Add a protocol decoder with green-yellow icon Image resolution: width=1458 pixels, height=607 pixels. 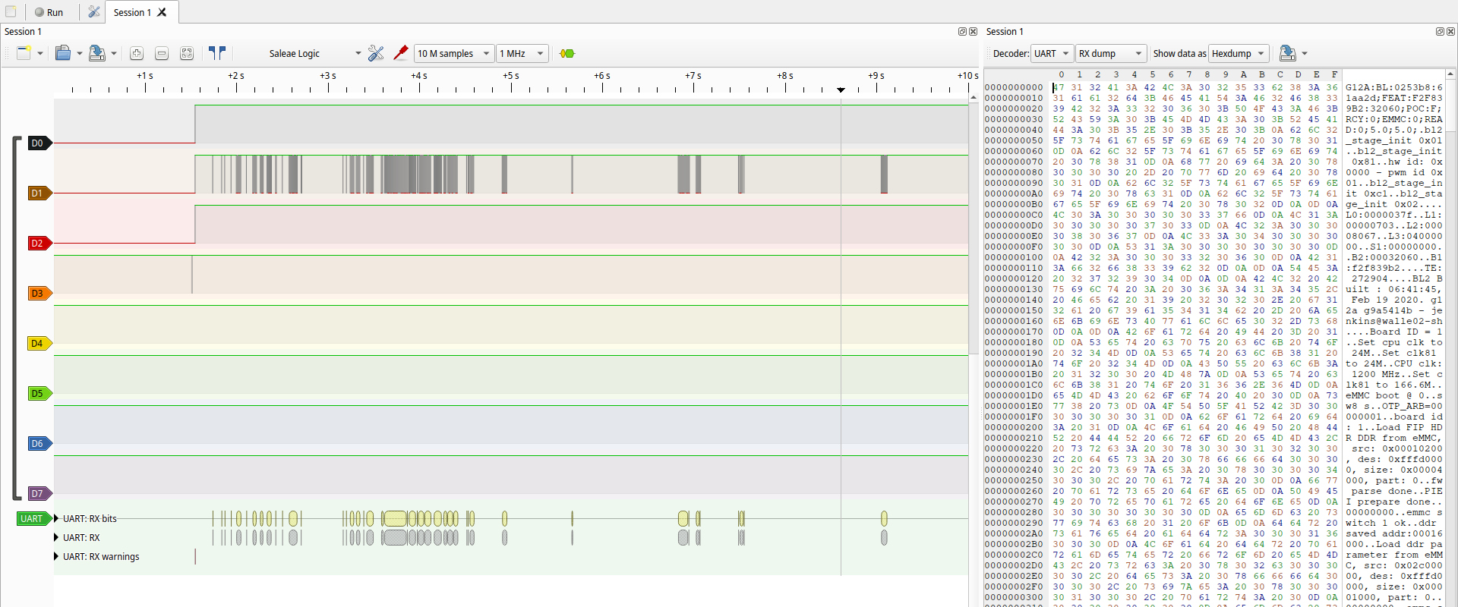(567, 53)
